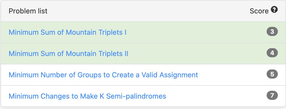Image resolution: width=286 pixels, height=109 pixels.
Task: Open Minimum Sum of Mountain Triplets I
Action: click(68, 32)
